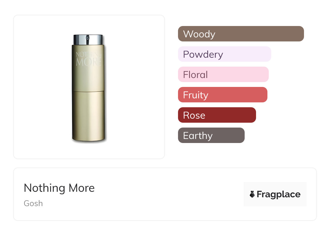330x234 pixels.
Task: Click empty space left of the bottle image
Action: (41, 87)
